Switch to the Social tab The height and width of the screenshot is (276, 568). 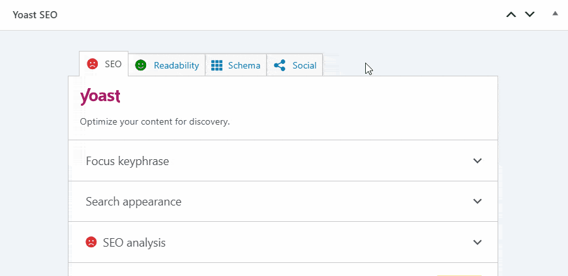coord(295,65)
